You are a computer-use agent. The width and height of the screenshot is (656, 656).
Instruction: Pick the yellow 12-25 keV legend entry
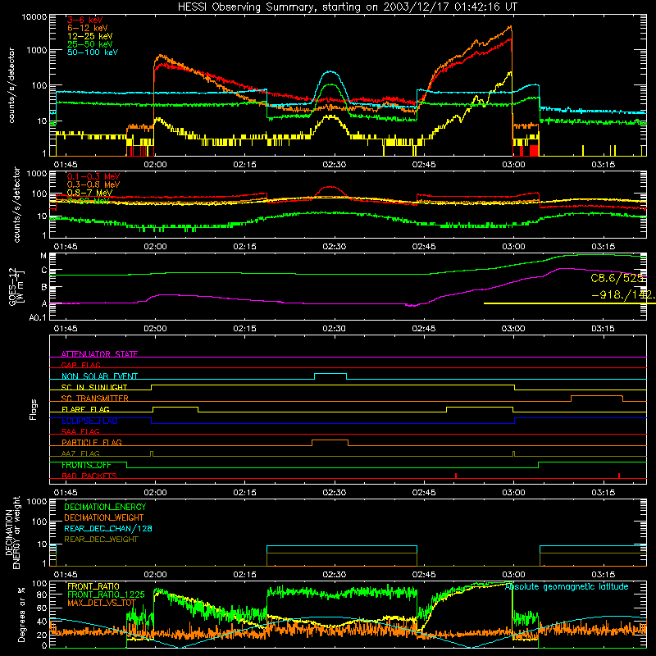tap(90, 36)
